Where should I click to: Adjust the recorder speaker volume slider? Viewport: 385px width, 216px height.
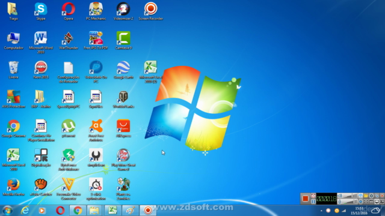tap(350, 196)
